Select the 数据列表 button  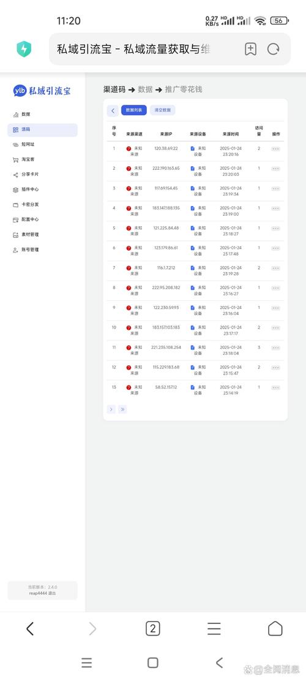tap(134, 110)
